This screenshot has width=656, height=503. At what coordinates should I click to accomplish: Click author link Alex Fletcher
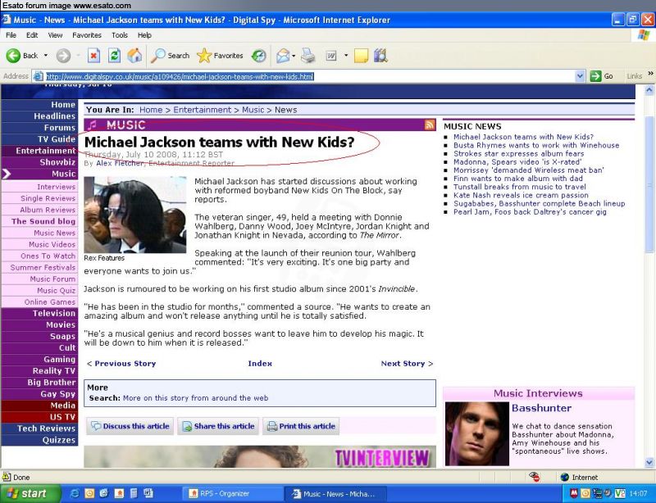pos(120,163)
